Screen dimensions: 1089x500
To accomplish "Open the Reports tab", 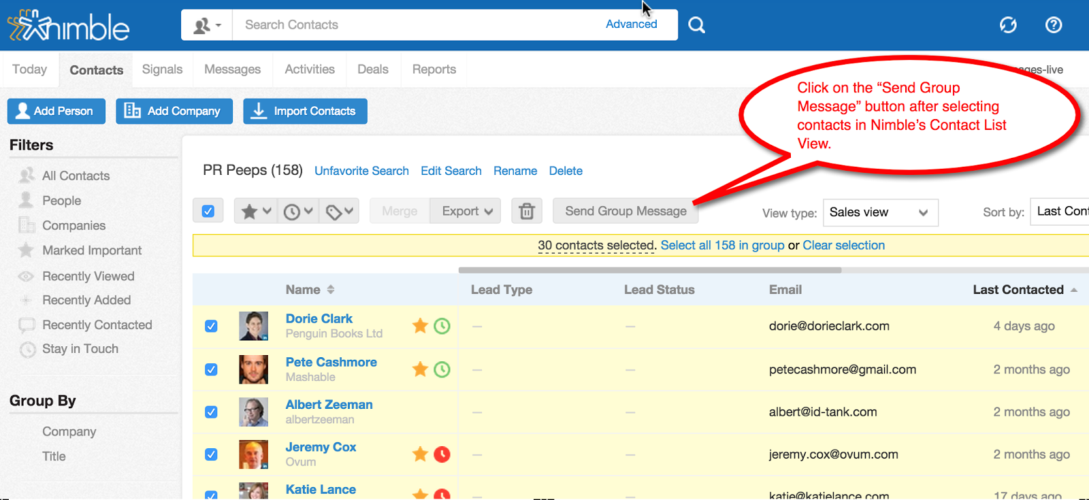I will 434,69.
